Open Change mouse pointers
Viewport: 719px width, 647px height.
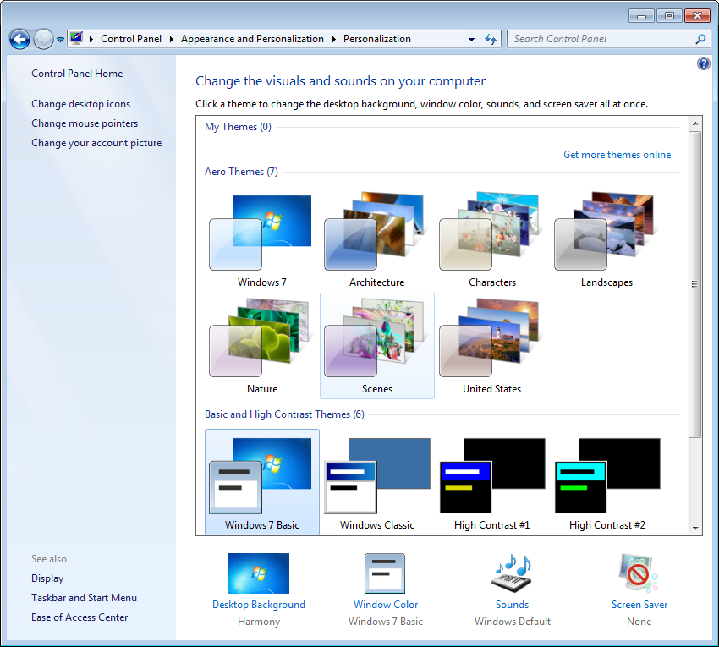coord(85,123)
